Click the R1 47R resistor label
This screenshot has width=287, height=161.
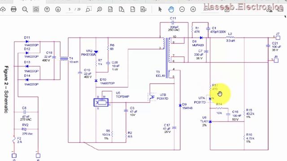197,30
